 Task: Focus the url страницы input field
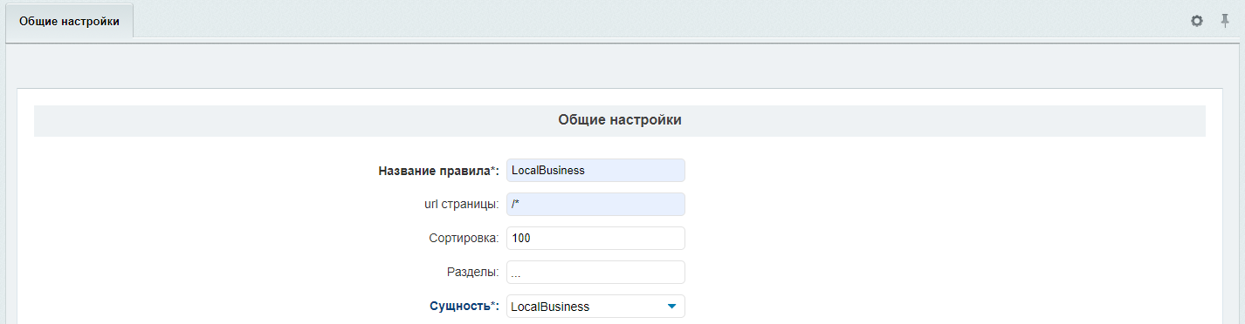595,204
